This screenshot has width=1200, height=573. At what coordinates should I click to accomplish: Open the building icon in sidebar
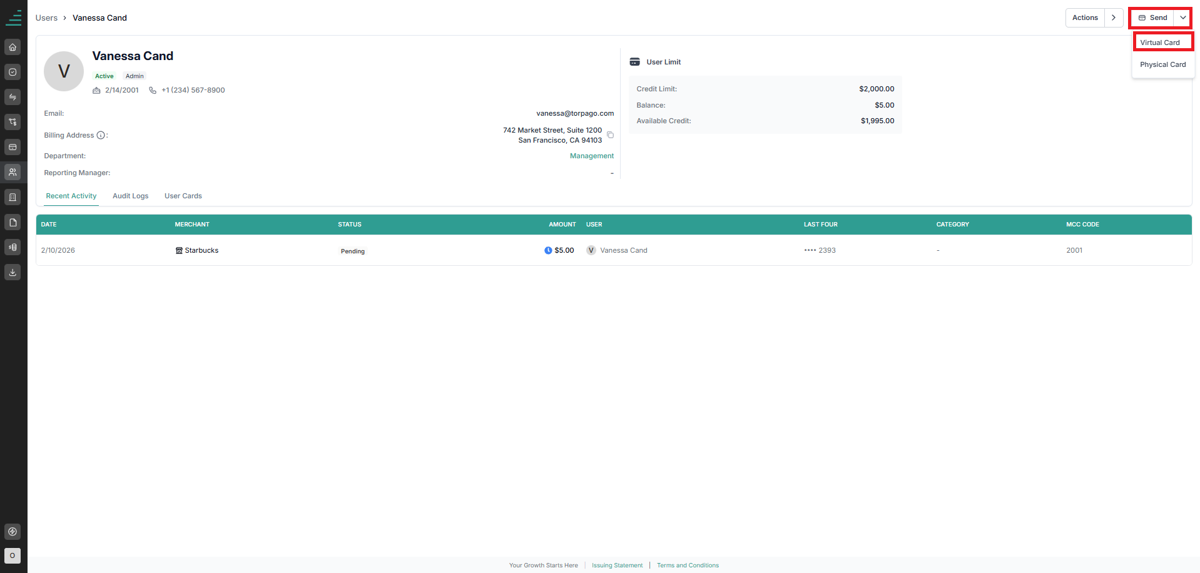coord(13,197)
